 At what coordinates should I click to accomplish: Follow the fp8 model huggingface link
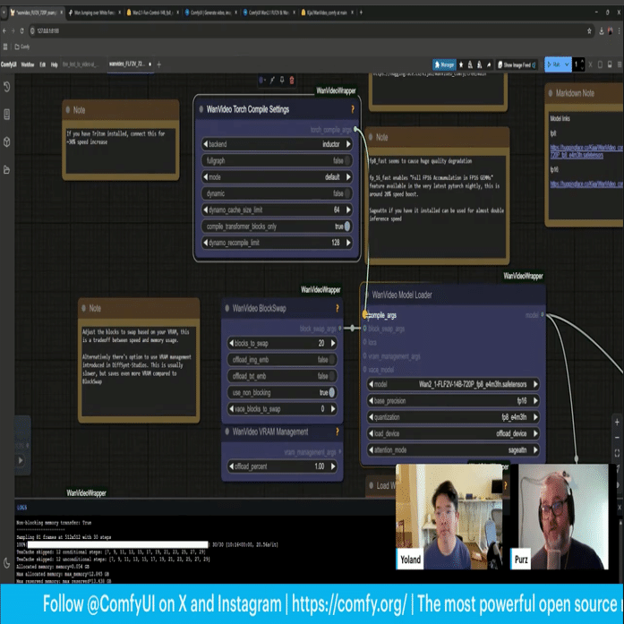point(586,151)
